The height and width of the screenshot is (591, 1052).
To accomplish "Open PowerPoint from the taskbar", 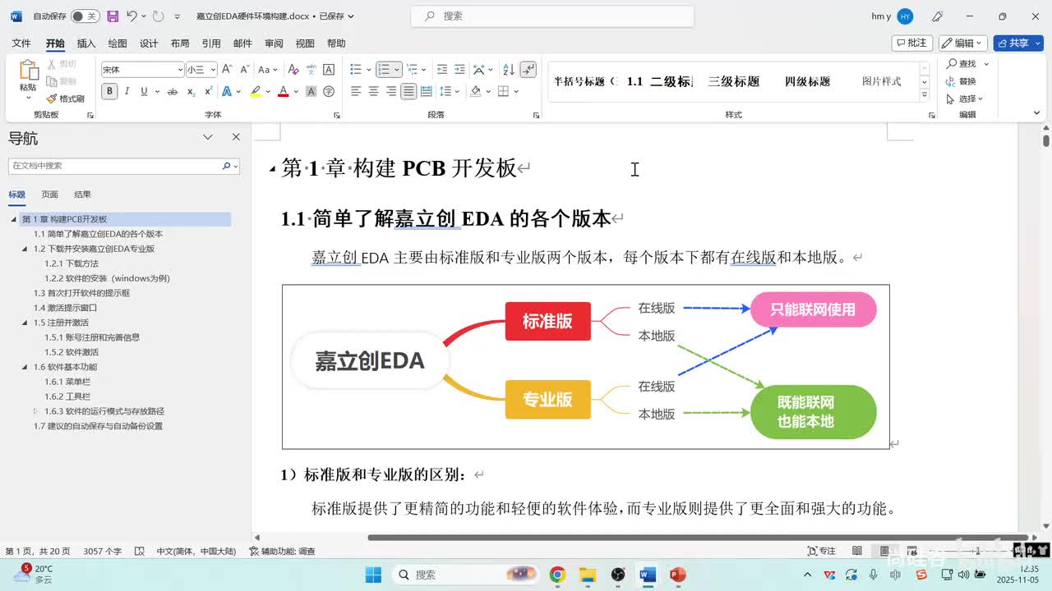I will (678, 575).
